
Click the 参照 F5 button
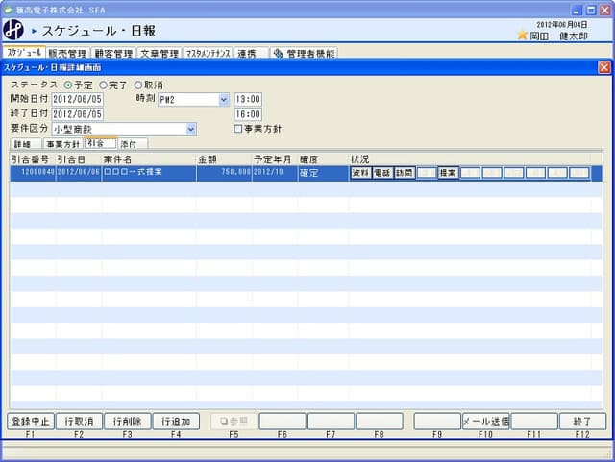pos(234,422)
